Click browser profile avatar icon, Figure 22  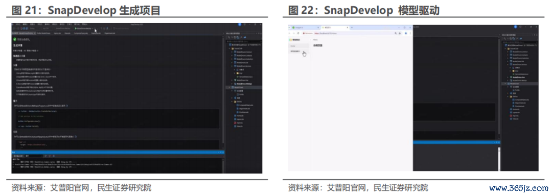click(406, 33)
